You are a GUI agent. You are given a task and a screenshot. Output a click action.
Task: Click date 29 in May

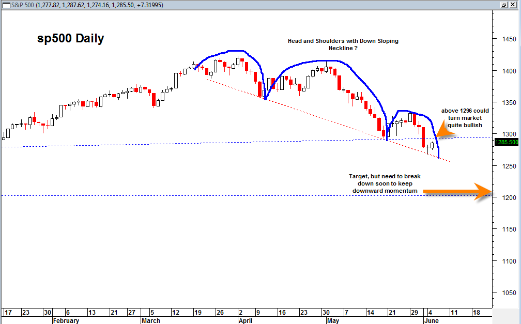[x=415, y=312]
